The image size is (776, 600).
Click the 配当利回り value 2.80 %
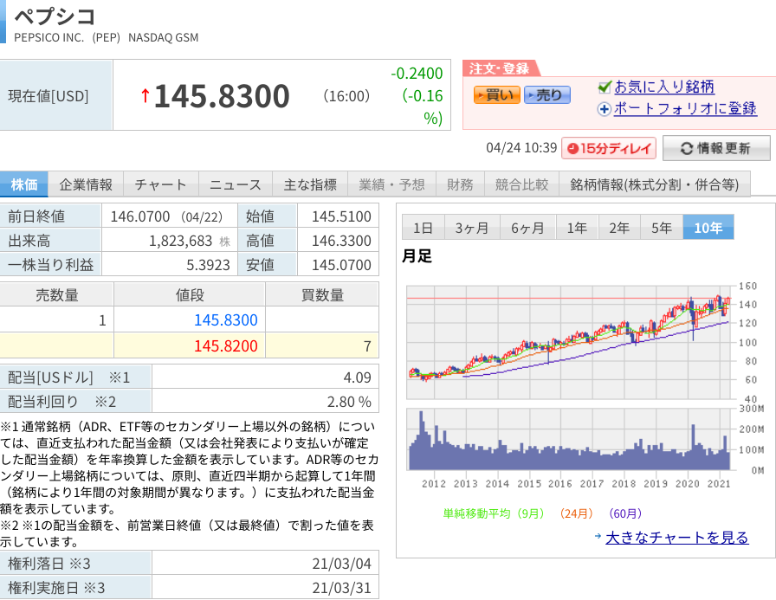click(x=349, y=402)
